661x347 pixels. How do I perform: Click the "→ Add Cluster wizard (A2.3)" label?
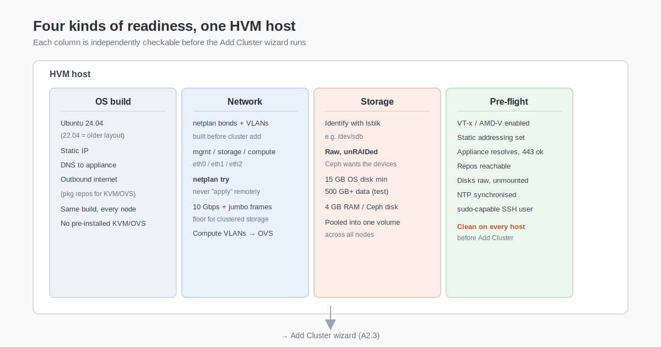point(330,335)
